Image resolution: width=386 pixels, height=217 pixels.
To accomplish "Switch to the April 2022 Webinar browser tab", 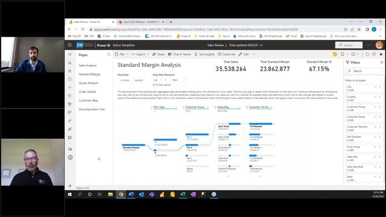I will 141,22.
